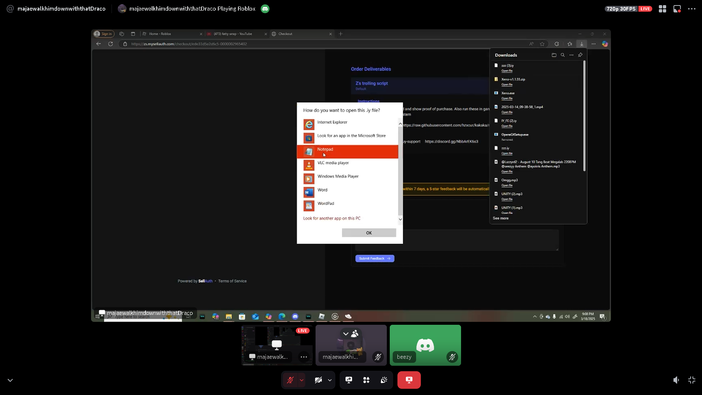The height and width of the screenshot is (395, 702).
Task: Open the soundboard icon
Action: coord(384,380)
